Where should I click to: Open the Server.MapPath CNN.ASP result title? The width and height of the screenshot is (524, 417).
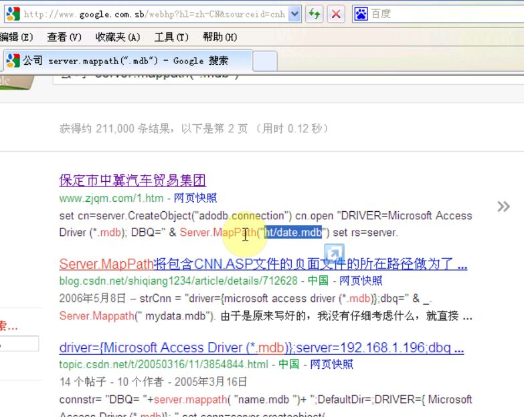coord(263,264)
